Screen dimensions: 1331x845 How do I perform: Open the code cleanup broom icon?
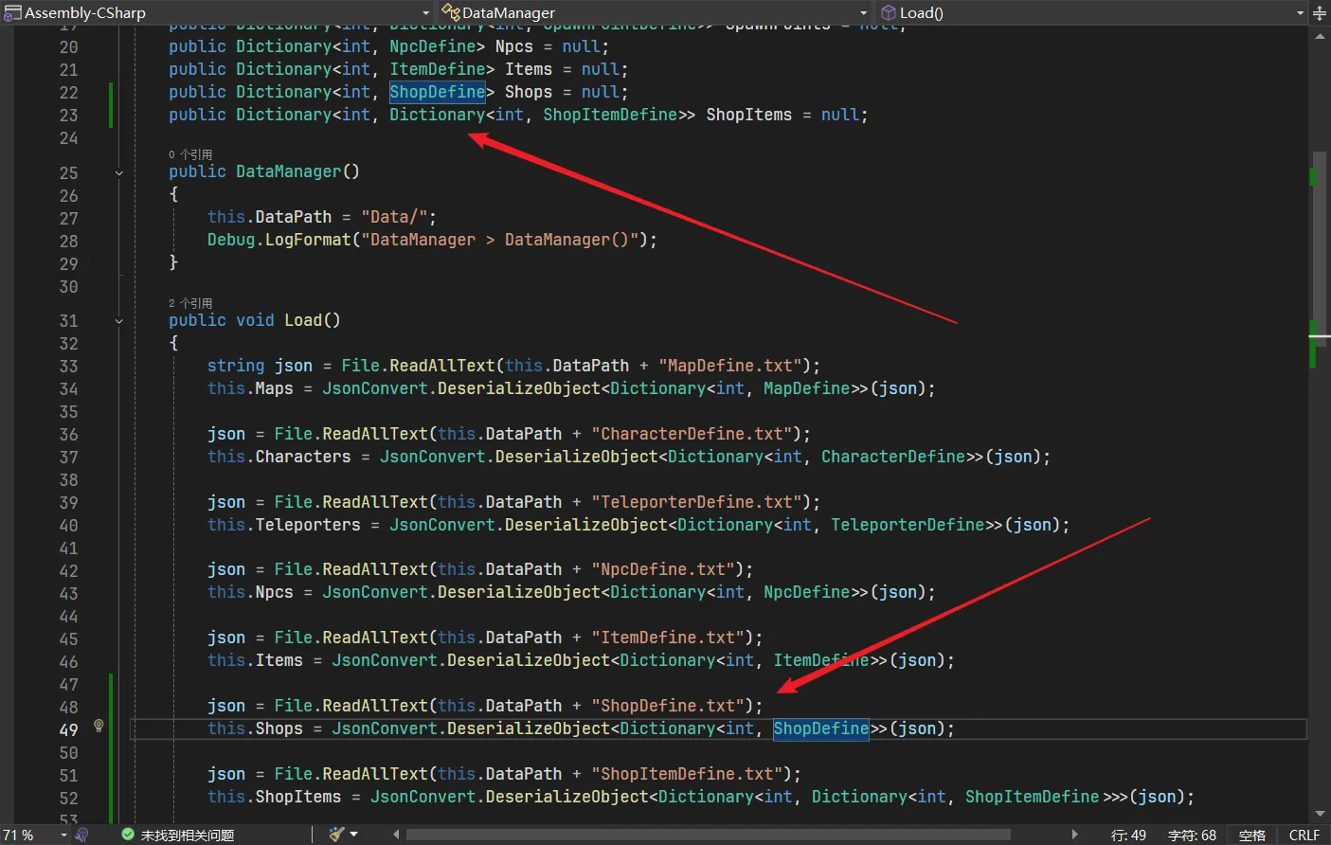[x=336, y=835]
